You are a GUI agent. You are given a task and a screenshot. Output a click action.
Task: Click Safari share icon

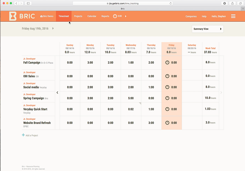(232, 3)
